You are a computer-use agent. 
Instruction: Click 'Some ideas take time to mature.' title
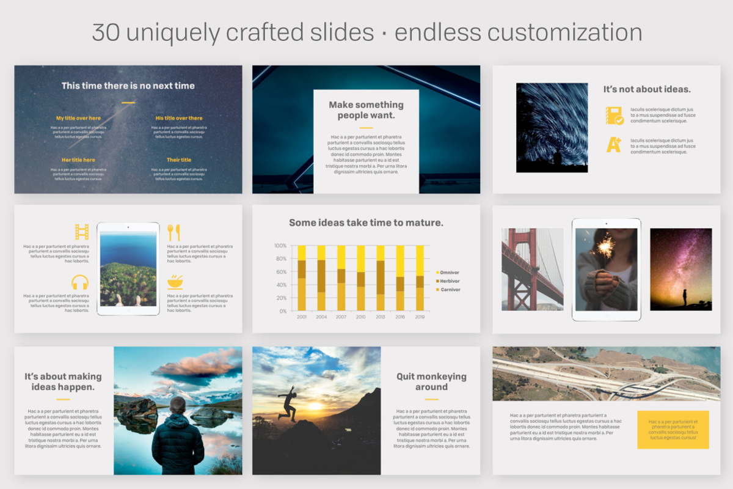tap(366, 223)
